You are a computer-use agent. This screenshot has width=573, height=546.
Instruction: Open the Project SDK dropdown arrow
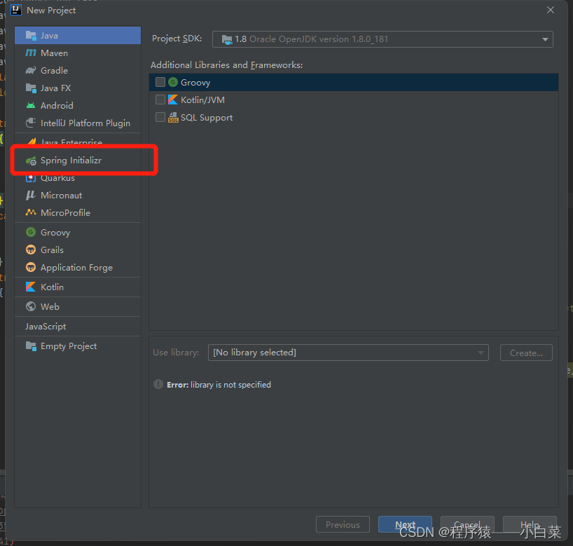[545, 39]
